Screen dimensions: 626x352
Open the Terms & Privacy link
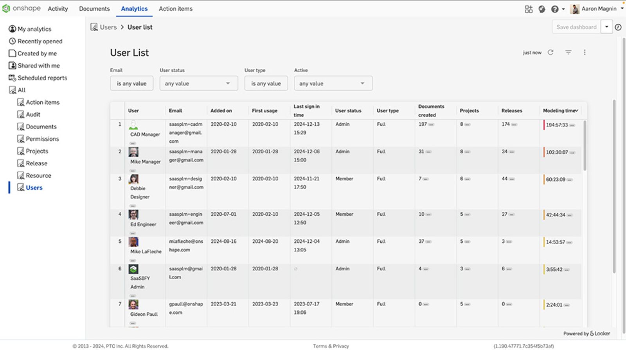click(x=330, y=346)
